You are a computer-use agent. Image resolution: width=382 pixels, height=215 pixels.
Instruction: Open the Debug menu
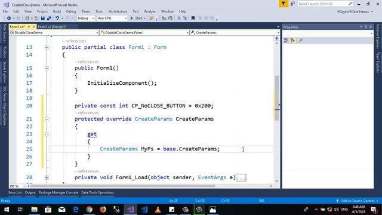click(71, 11)
